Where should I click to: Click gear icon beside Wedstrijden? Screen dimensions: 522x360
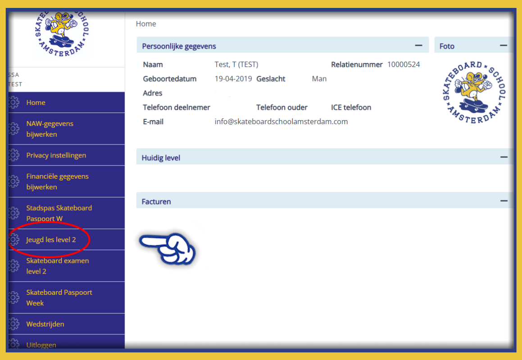pos(14,324)
